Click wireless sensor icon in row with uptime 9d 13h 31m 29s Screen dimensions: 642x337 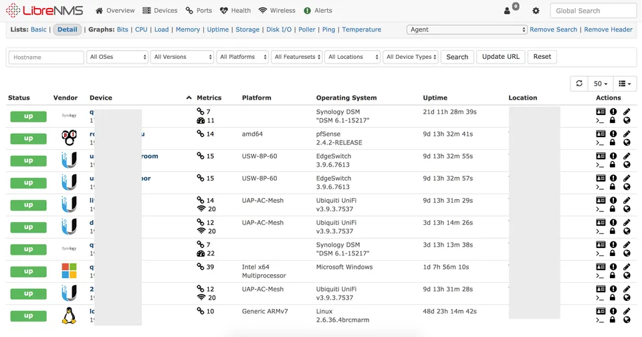point(201,209)
